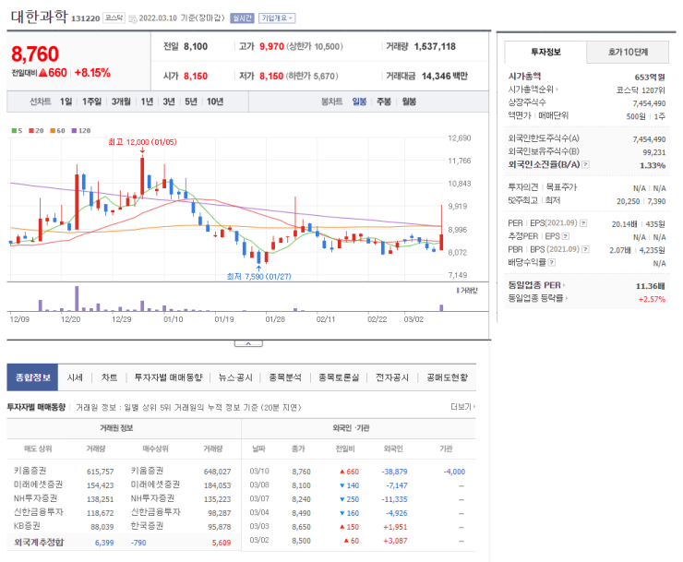Click 한국증권 in the 매수상위 column
Image resolution: width=683 pixels, height=562 pixels.
coord(147,526)
